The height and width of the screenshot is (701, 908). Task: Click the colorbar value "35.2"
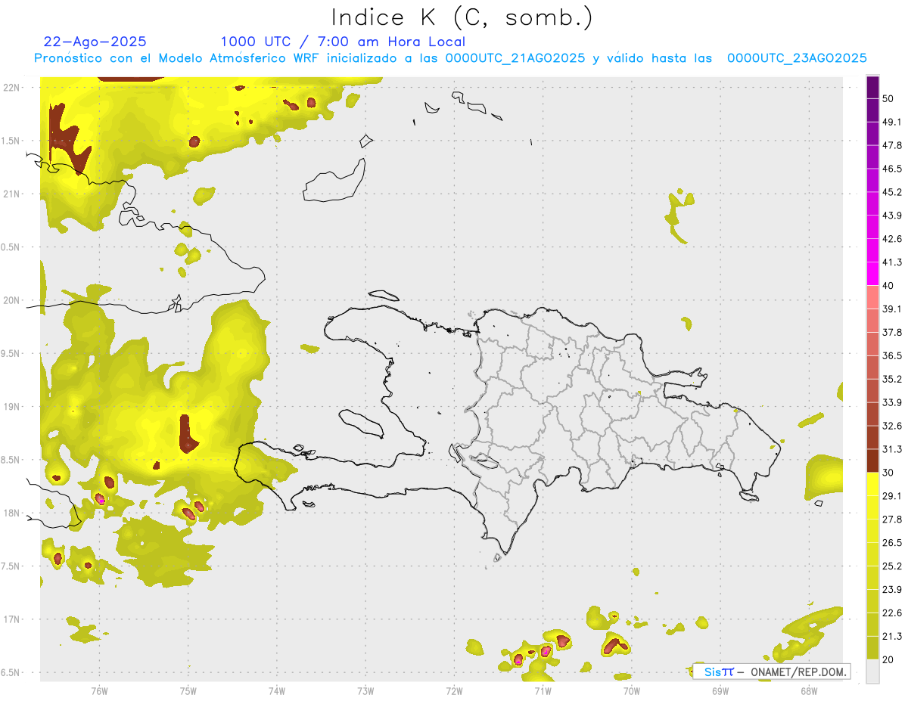pyautogui.click(x=892, y=379)
